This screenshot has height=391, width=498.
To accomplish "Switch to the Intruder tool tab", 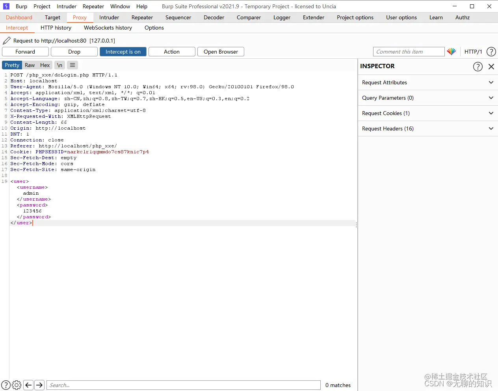I will [x=109, y=17].
